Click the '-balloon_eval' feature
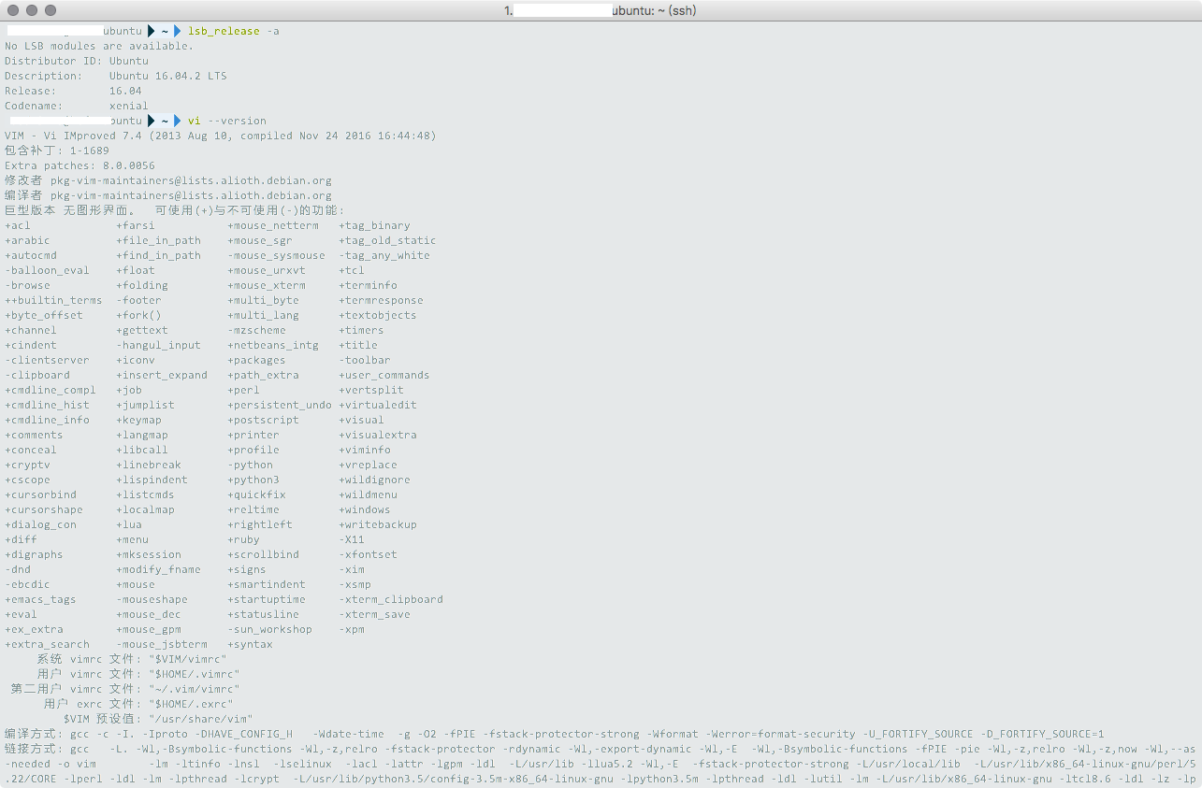 [47, 270]
